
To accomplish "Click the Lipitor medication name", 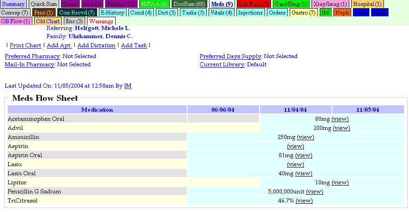I will [x=17, y=182].
